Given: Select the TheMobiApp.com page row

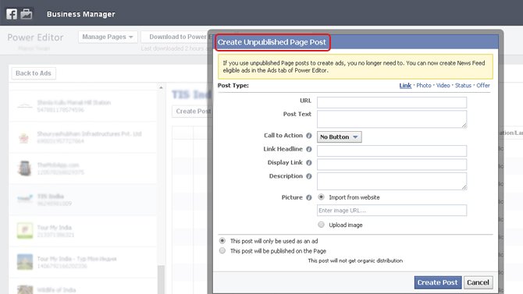Looking at the screenshot, I should [x=83, y=168].
